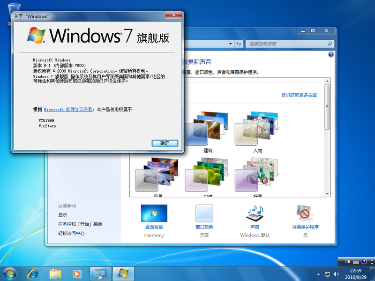The width and height of the screenshot is (375, 281).
Task: Select the 人物 theme thumbnail
Action: 257,128
